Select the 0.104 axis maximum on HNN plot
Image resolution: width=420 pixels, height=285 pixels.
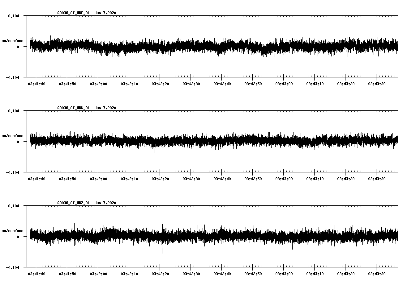(x=14, y=111)
